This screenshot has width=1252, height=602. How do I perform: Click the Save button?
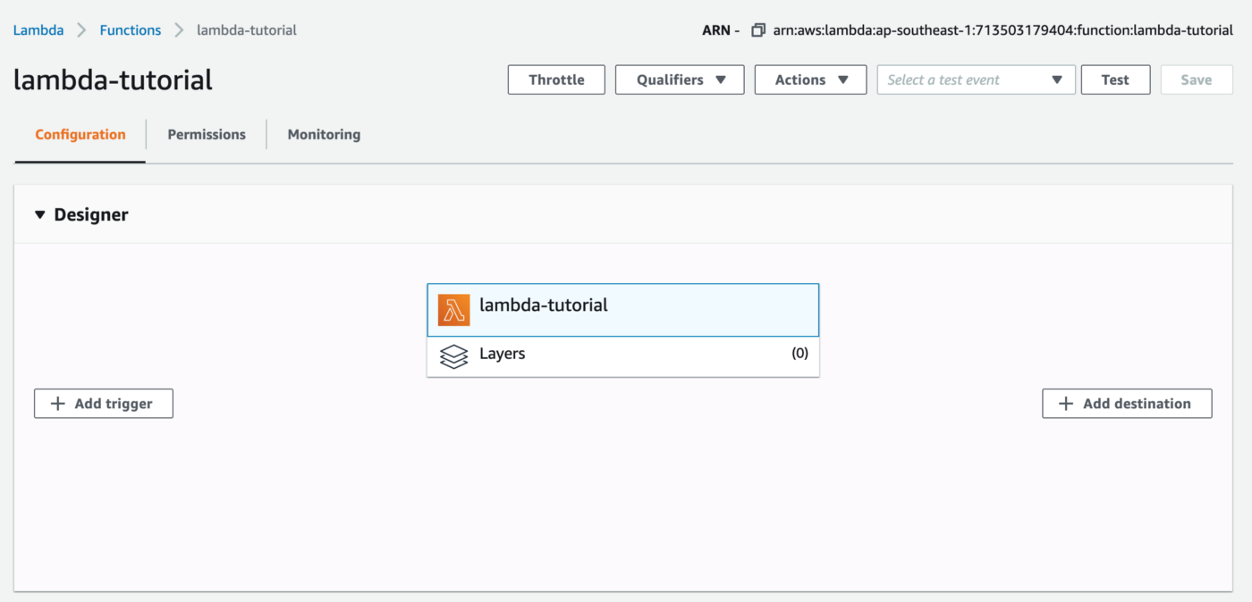pos(1196,79)
